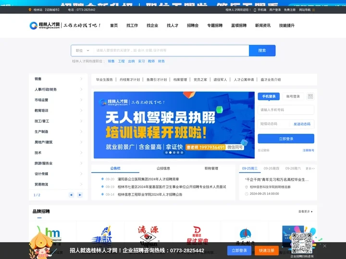Click the location pin icon by 桂林站
The height and width of the screenshot is (259, 346).
[30, 10]
